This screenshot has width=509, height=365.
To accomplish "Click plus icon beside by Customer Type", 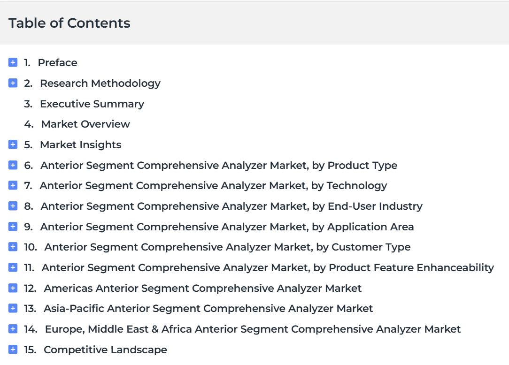I will click(13, 247).
